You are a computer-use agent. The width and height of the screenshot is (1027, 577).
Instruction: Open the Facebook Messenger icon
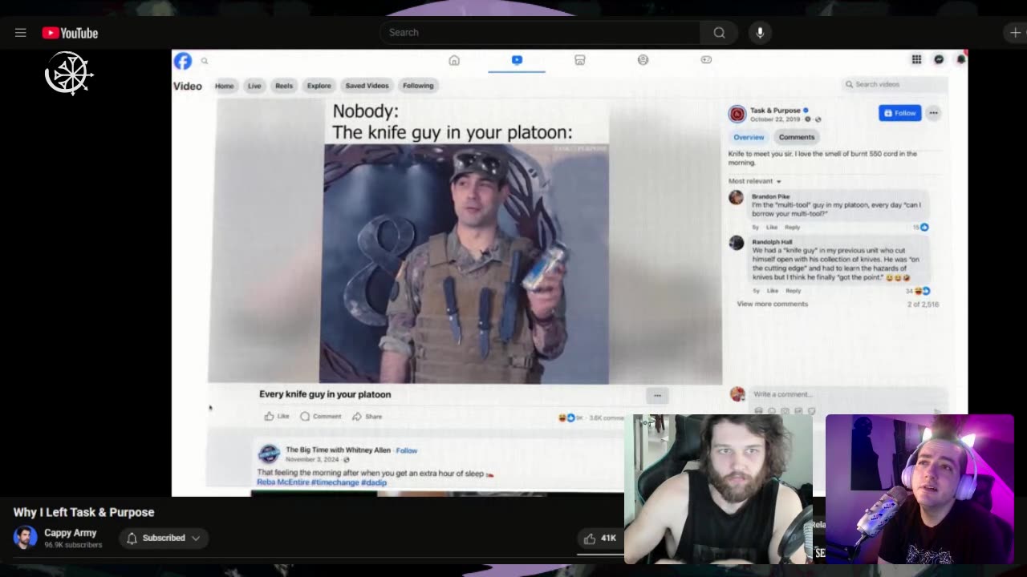tap(939, 59)
